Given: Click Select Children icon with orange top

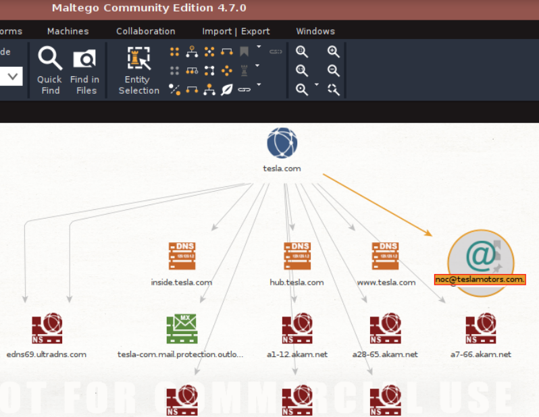Looking at the screenshot, I should (x=209, y=90).
